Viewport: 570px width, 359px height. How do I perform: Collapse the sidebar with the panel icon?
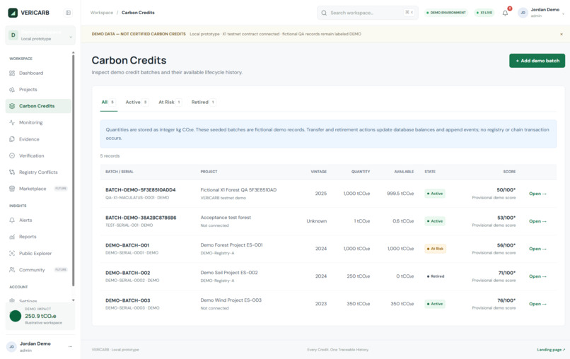[68, 13]
